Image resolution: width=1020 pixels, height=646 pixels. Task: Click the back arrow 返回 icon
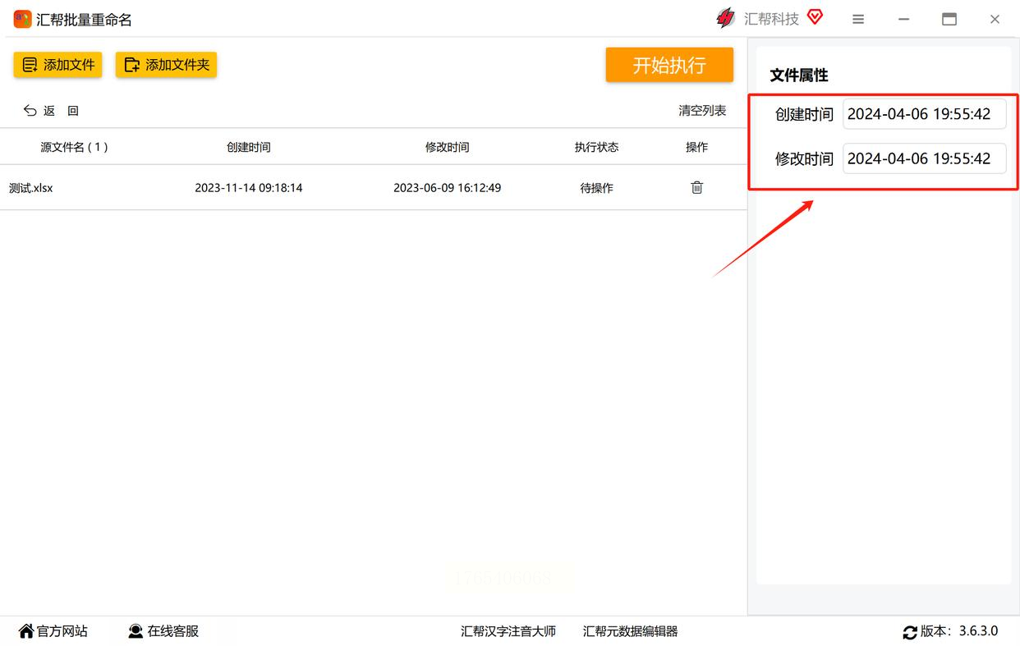pyautogui.click(x=30, y=111)
